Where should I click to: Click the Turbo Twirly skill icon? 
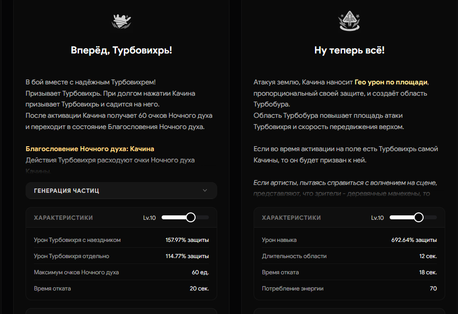(121, 21)
